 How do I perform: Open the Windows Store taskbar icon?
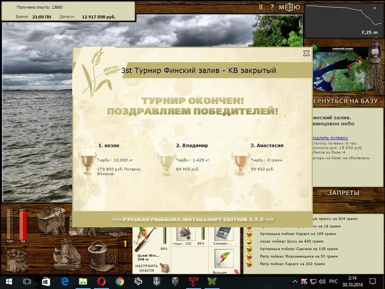pyautogui.click(x=46, y=282)
